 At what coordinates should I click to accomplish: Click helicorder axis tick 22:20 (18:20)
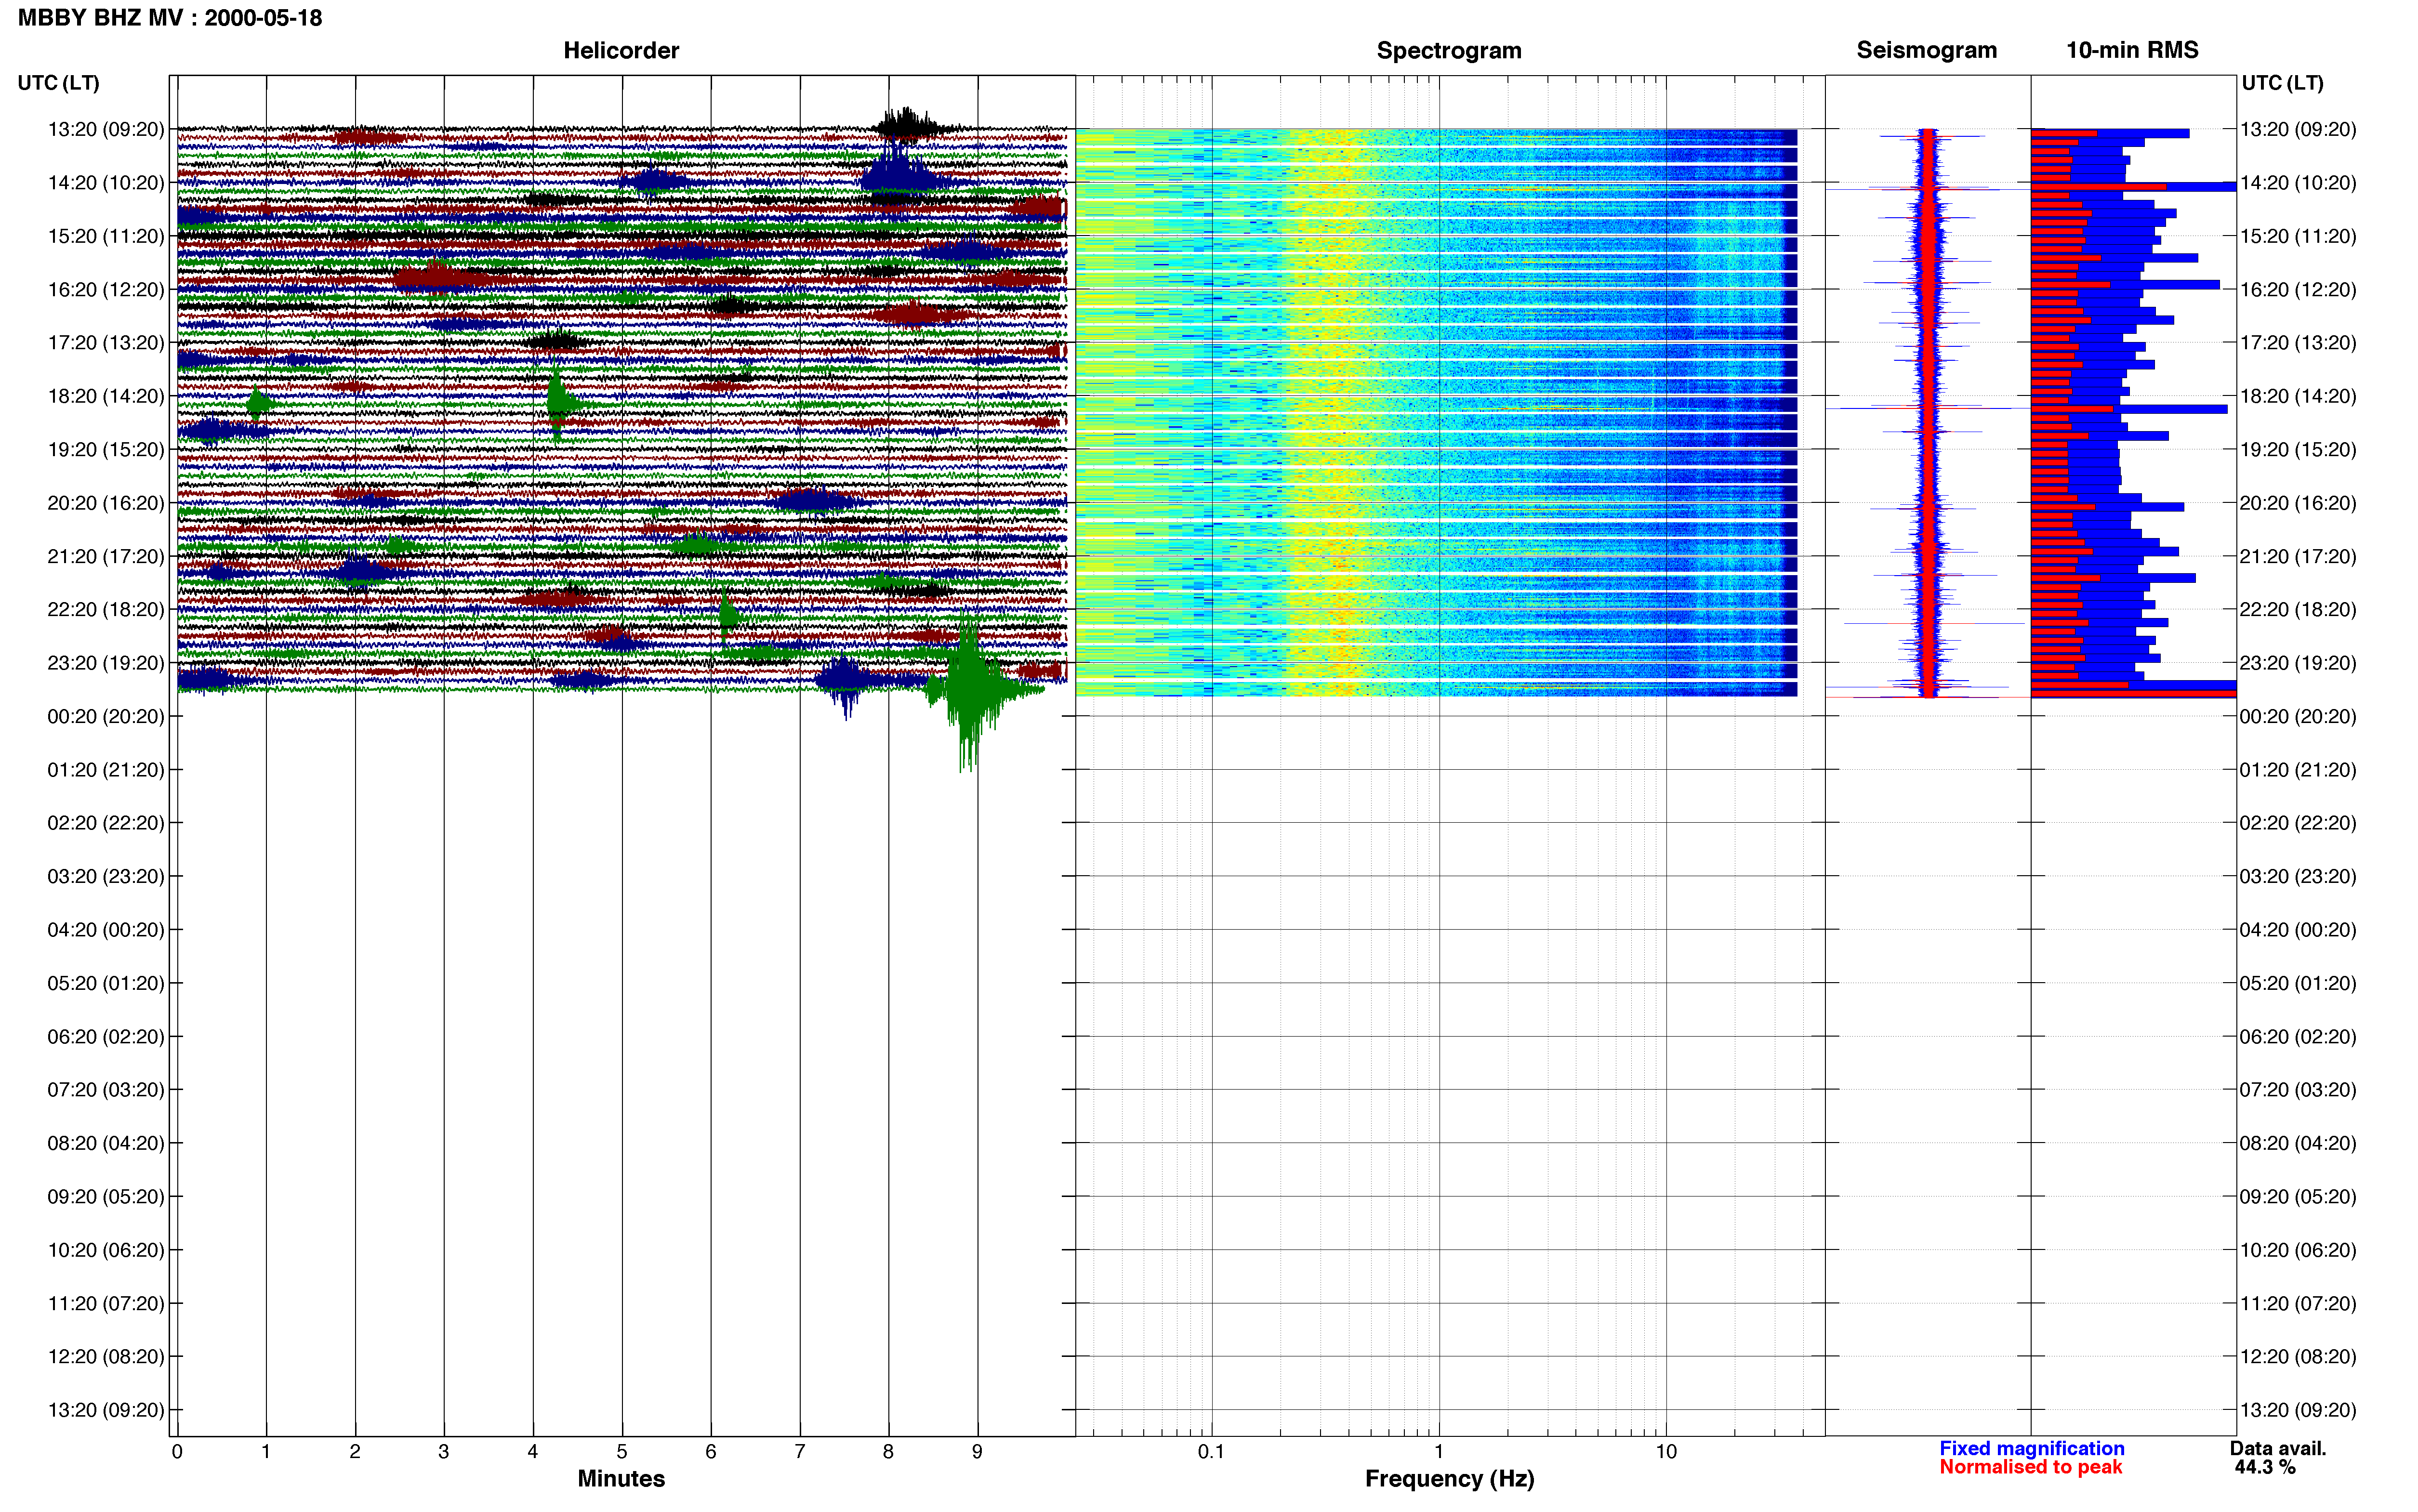106,610
